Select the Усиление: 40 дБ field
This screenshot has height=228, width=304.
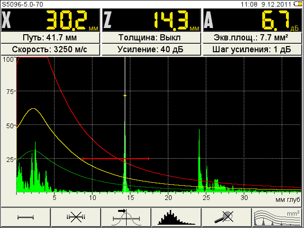tap(152, 49)
